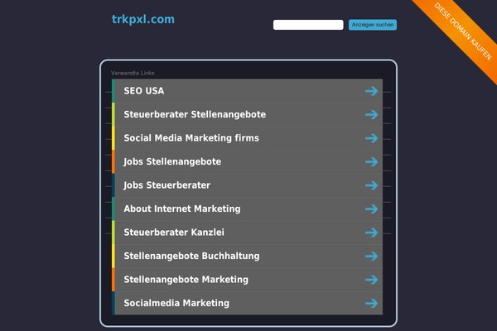Click the arrow beside Social Media Marketing firms

[371, 138]
